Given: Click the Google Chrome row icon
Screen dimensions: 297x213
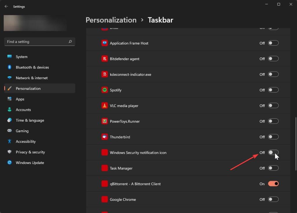Looking at the screenshot, I should point(104,199).
